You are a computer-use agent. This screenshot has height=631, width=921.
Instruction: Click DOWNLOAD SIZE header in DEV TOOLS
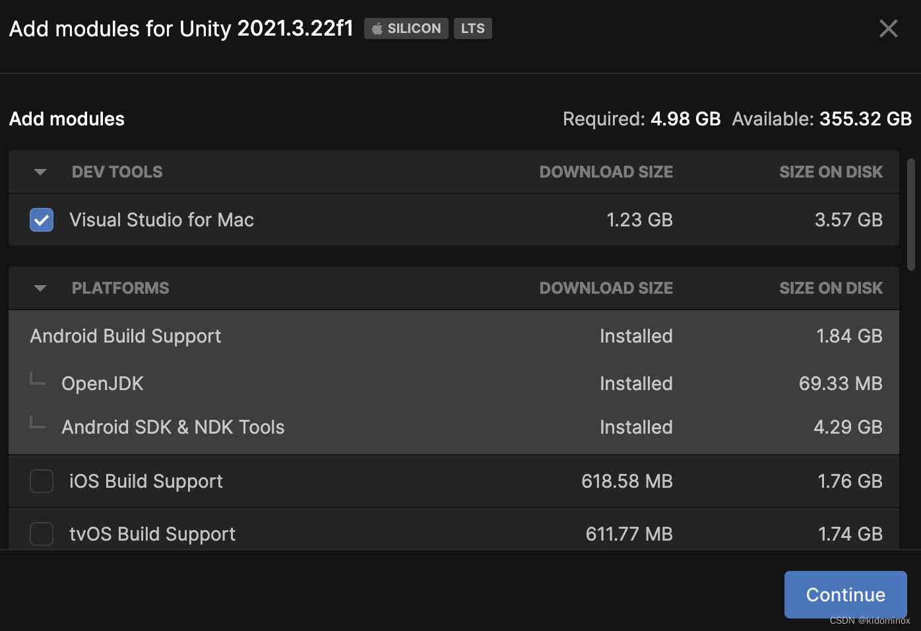click(x=606, y=172)
